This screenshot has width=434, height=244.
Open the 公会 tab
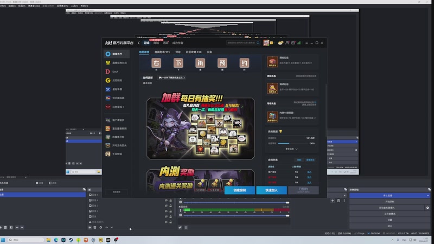(x=209, y=52)
